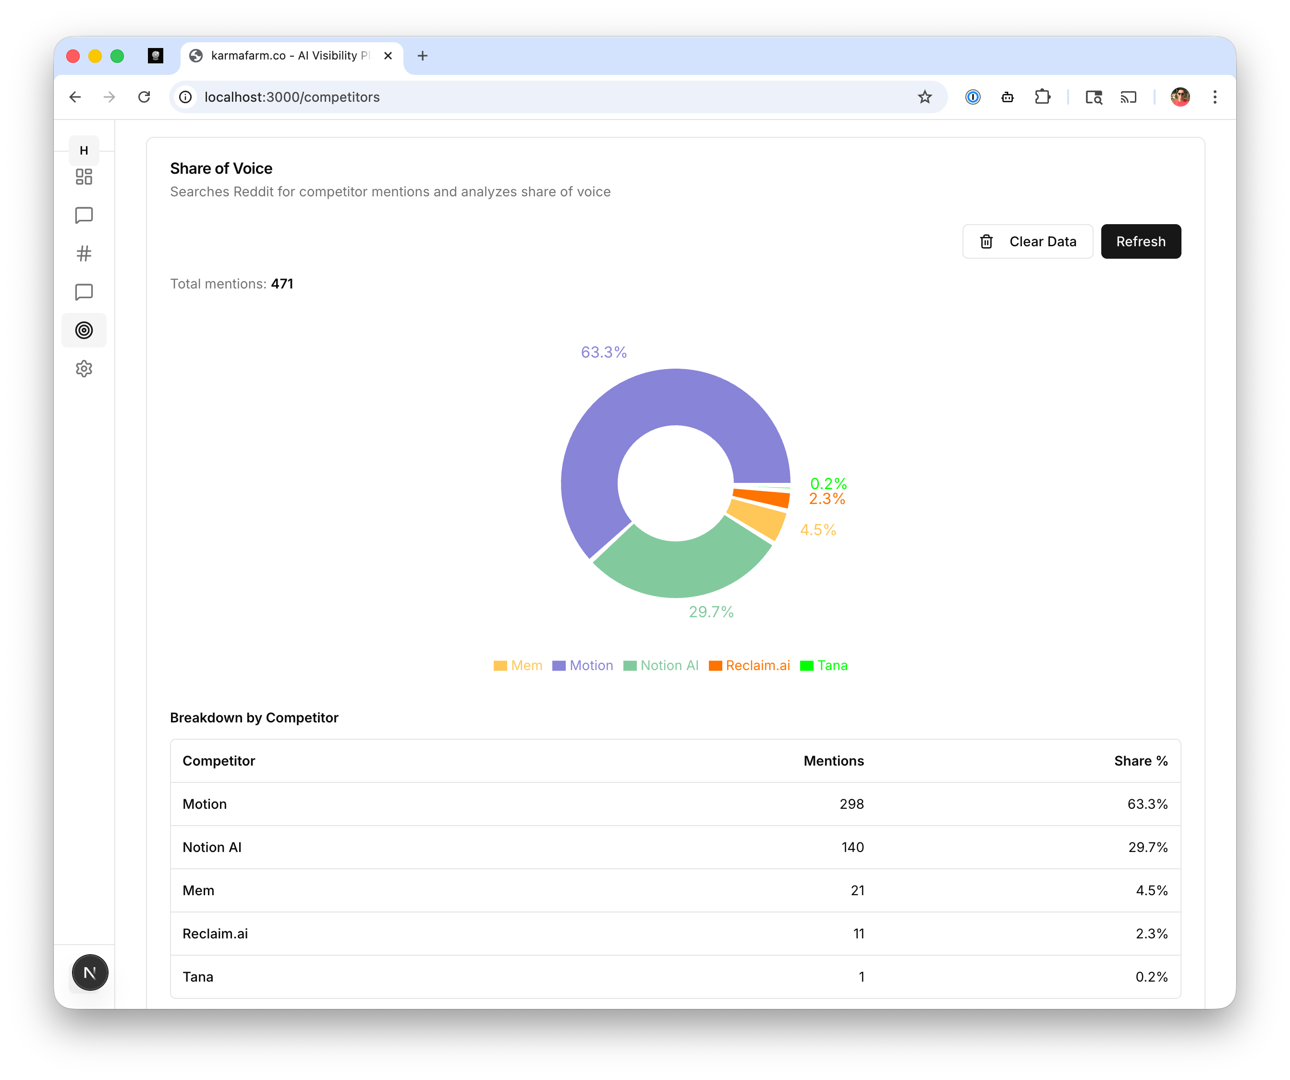Click the Refresh button
This screenshot has width=1290, height=1080.
1140,241
